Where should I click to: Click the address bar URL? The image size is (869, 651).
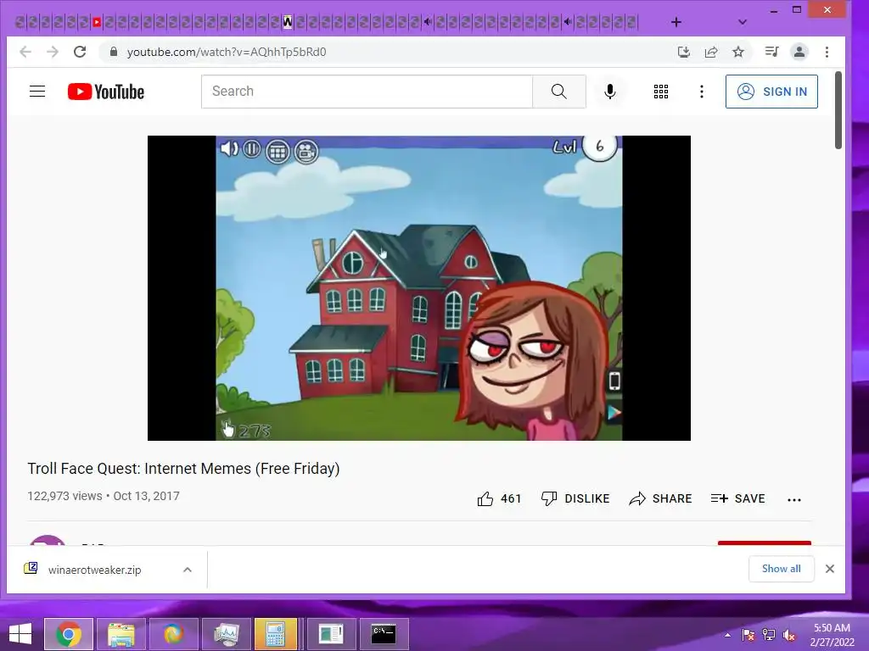[227, 52]
